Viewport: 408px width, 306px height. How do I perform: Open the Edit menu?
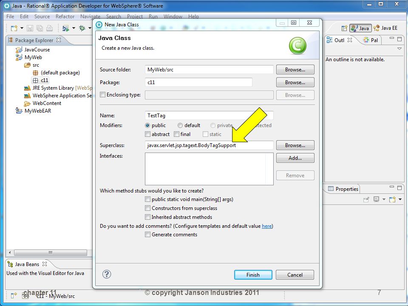click(x=24, y=17)
